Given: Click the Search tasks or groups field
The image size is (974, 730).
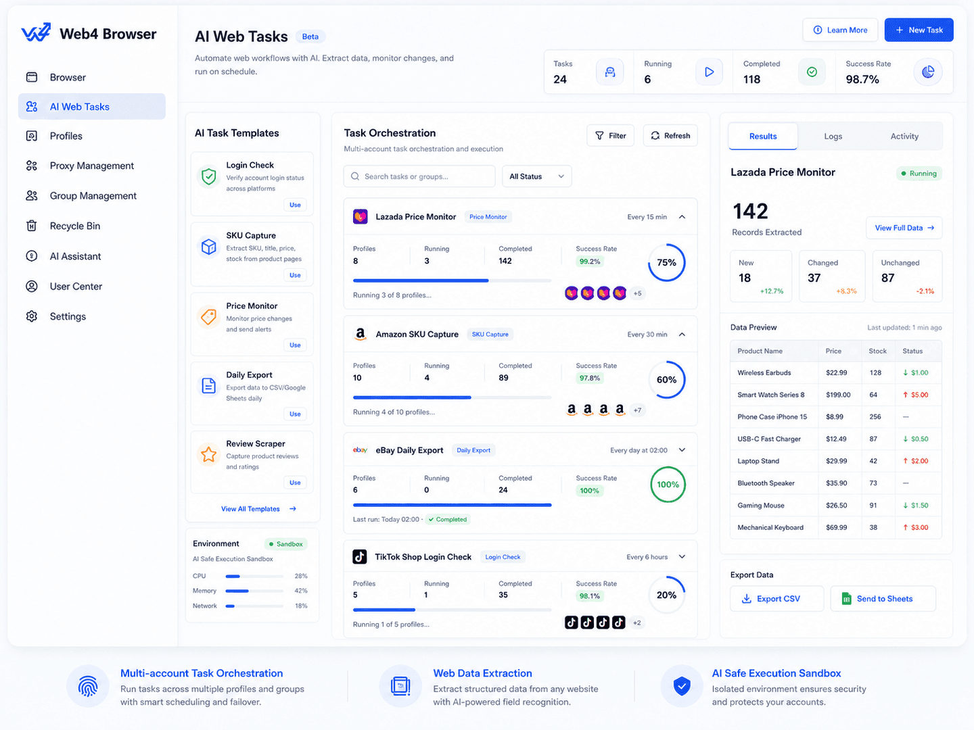Looking at the screenshot, I should pyautogui.click(x=419, y=176).
